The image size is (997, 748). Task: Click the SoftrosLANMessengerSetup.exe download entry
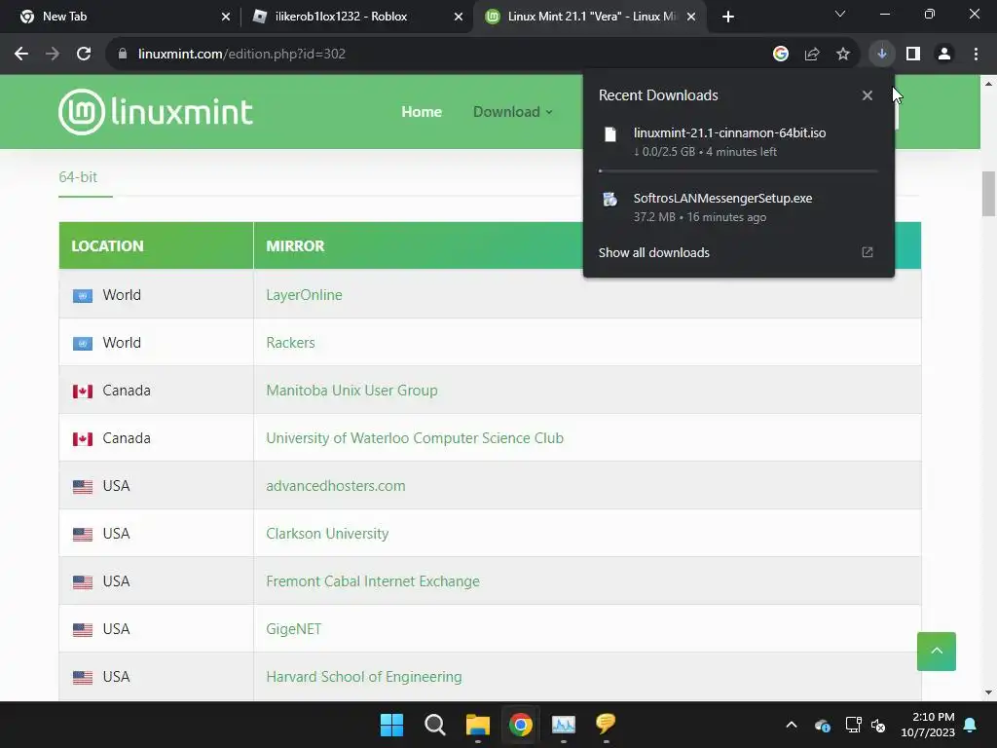[738, 207]
